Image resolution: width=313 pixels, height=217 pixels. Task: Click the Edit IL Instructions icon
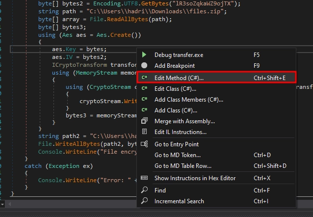coord(144,132)
